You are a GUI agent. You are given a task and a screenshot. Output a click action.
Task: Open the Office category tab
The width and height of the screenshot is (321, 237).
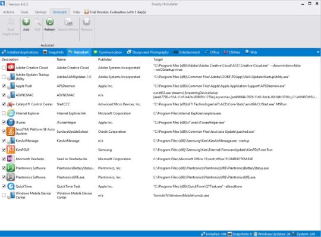tap(212, 52)
